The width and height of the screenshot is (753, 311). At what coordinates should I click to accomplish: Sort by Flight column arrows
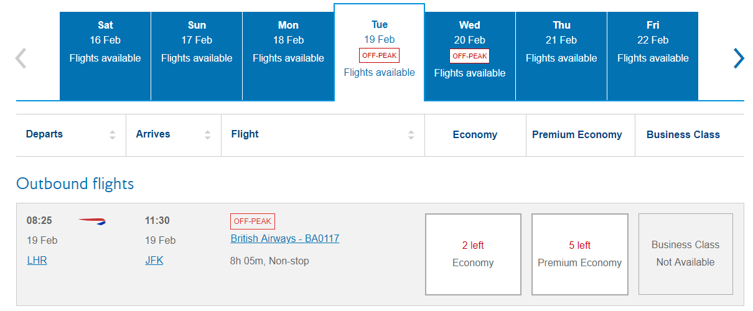(411, 134)
